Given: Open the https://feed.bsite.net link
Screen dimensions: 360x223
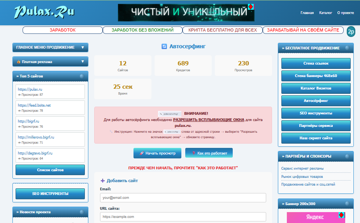Looking at the screenshot, I should (34, 105).
